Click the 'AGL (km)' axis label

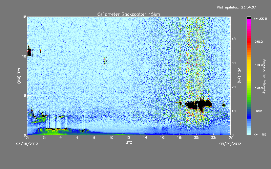pos(19,76)
